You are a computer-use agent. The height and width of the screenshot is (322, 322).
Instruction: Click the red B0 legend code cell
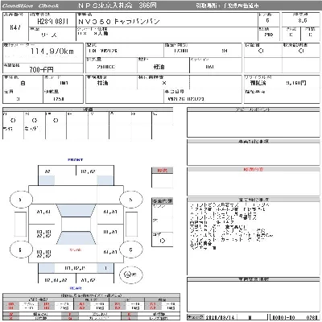pos(10,304)
